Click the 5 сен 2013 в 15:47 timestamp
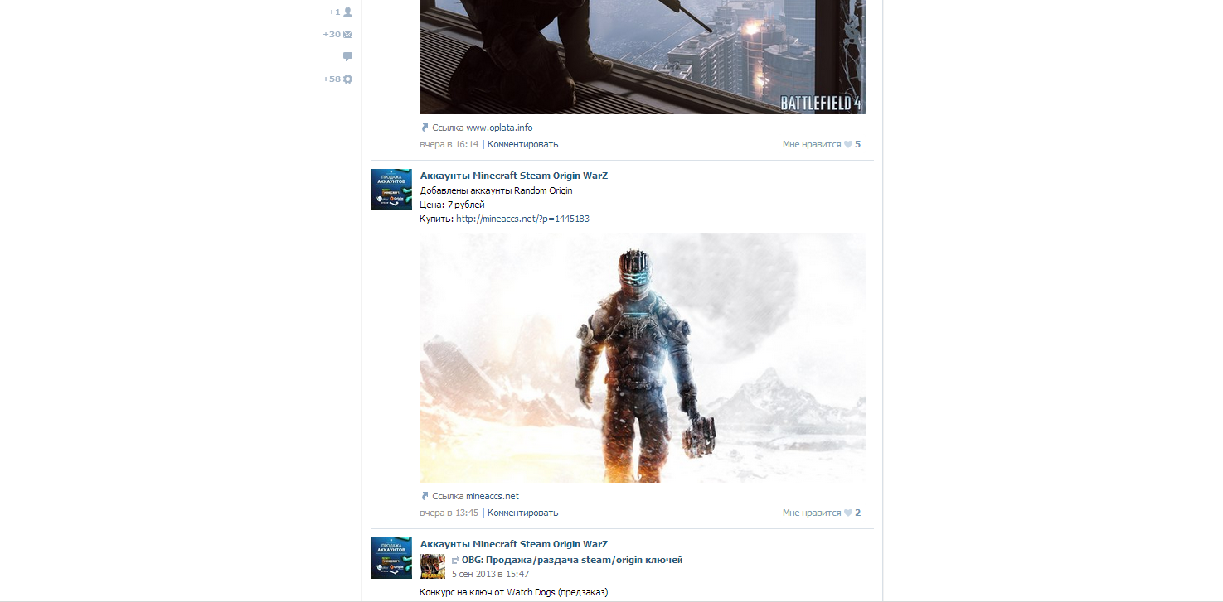Screen dimensions: 1223x602 pyautogui.click(x=490, y=574)
